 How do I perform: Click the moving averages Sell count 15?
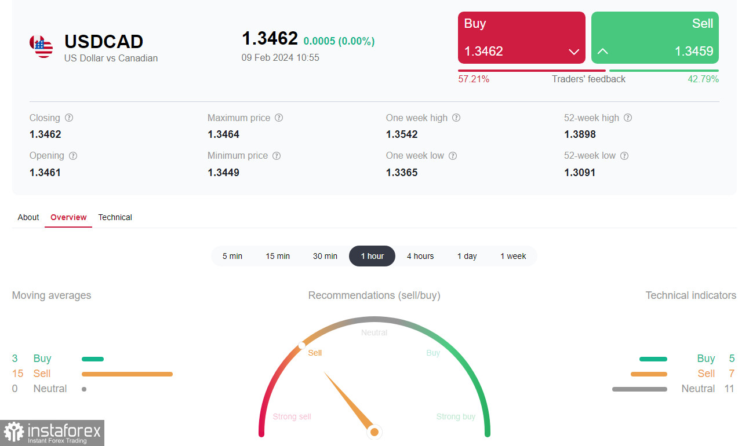click(18, 374)
